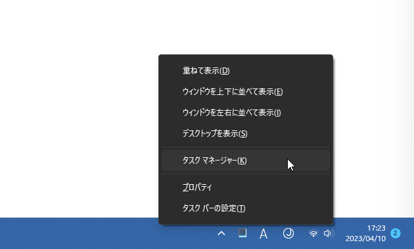Choose ウィンドウを左右に並べて表示(I)

point(246,113)
